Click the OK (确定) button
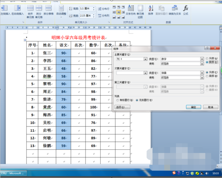 tap(194, 107)
